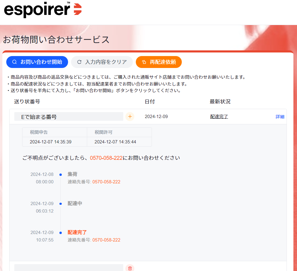Click the date 2024-12-09 in the 日付 column
Viewport: 297px width, 271px height.
point(156,117)
